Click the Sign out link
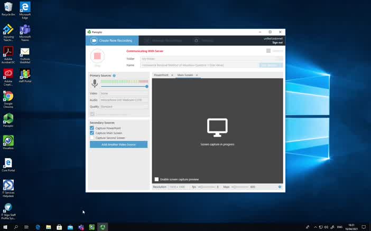The image size is (371, 231). [x=277, y=43]
